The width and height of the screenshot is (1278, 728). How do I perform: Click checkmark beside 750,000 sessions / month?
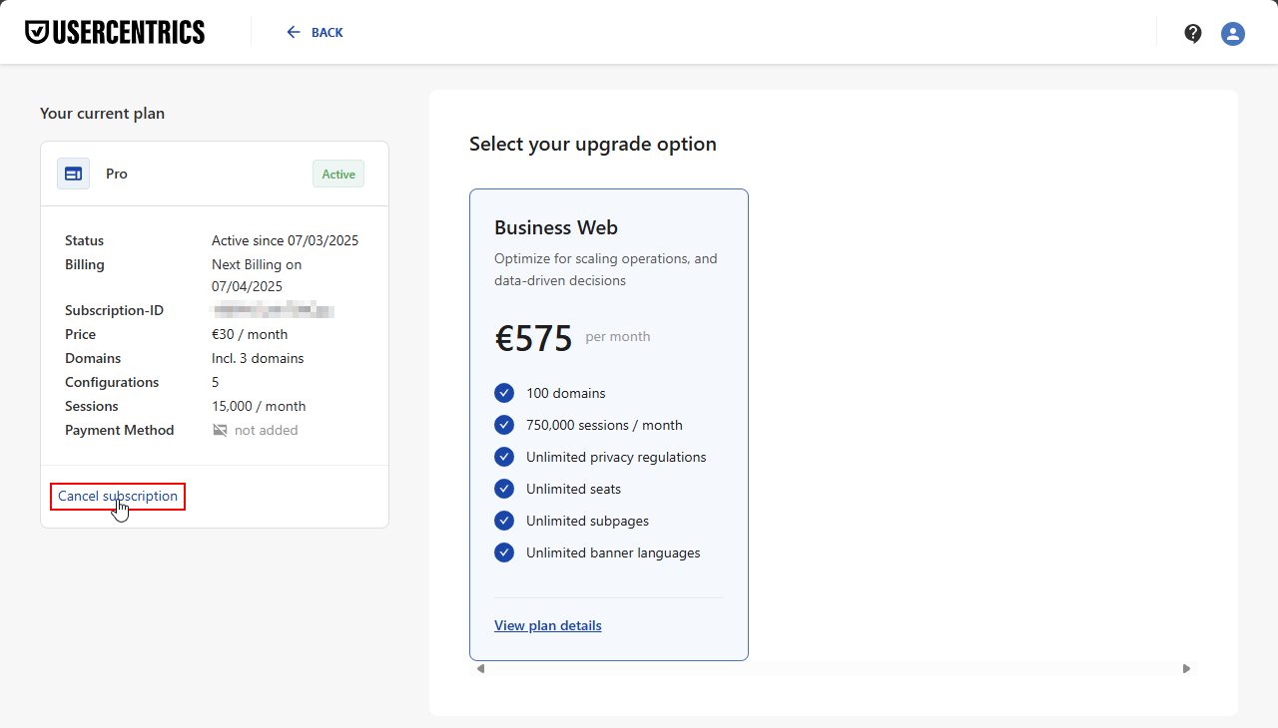coord(504,425)
